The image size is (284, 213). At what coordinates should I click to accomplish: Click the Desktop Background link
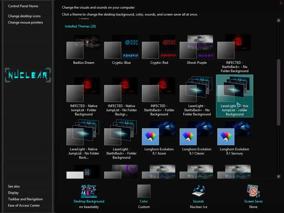point(89,201)
